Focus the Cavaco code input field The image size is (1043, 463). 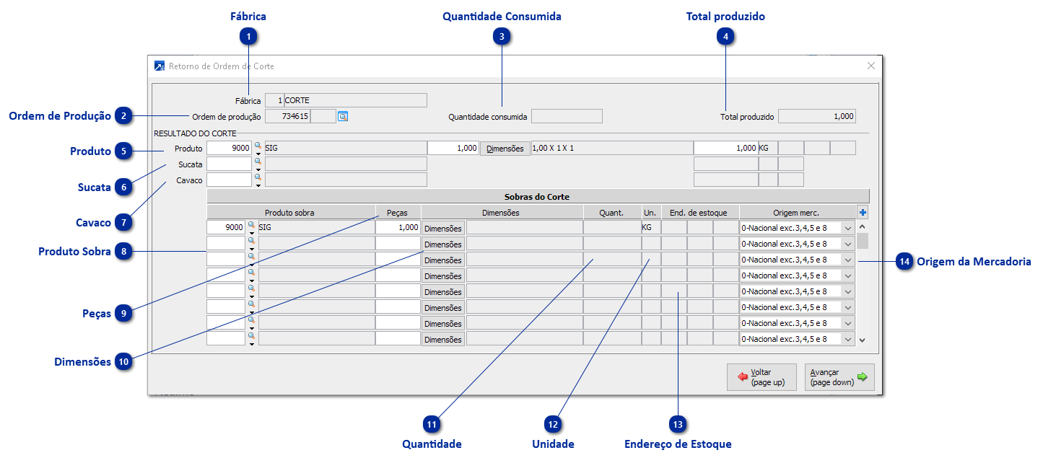pos(230,180)
